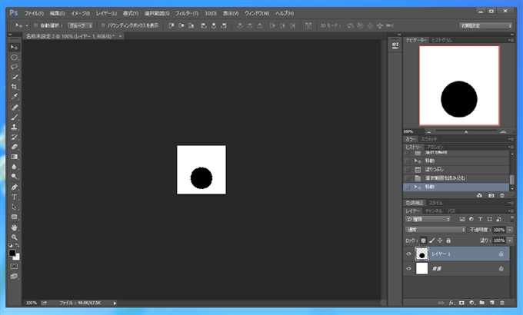Select the Eraser tool
Viewport: 523px width, 315px height.
pyautogui.click(x=14, y=147)
